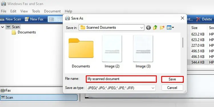Create a new folder via the folder icon
The height and width of the screenshot is (107, 214).
(x=162, y=28)
